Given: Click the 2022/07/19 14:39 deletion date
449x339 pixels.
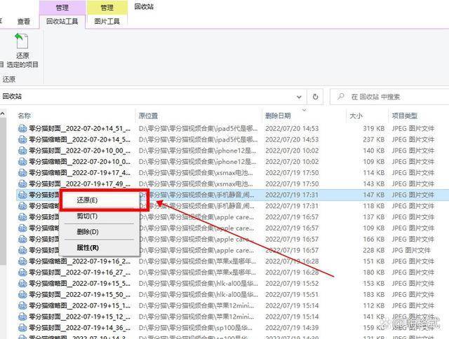Looking at the screenshot, I should point(292,328).
